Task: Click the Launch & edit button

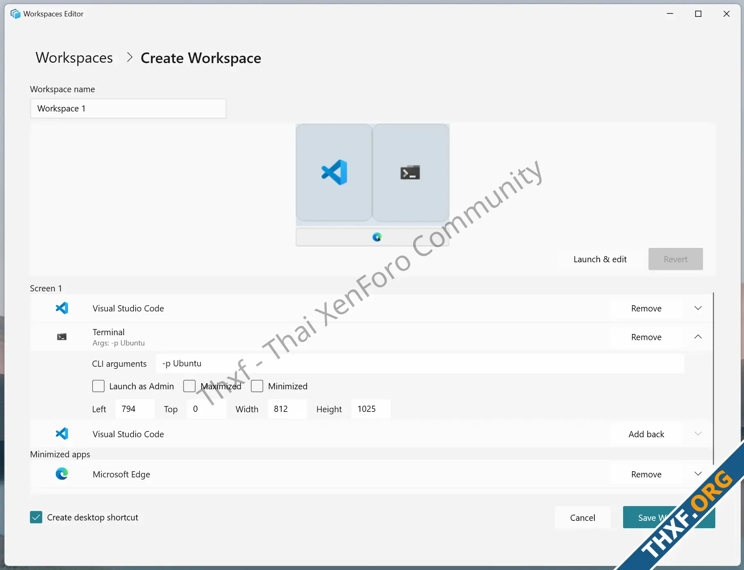Action: click(600, 259)
